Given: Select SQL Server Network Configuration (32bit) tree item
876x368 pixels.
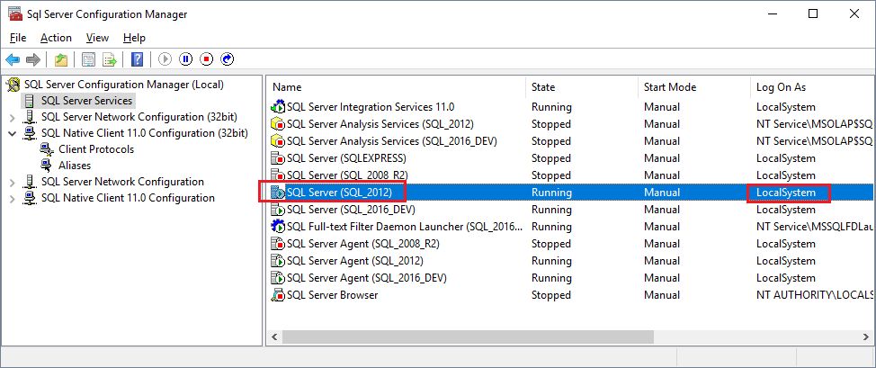Looking at the screenshot, I should 139,117.
